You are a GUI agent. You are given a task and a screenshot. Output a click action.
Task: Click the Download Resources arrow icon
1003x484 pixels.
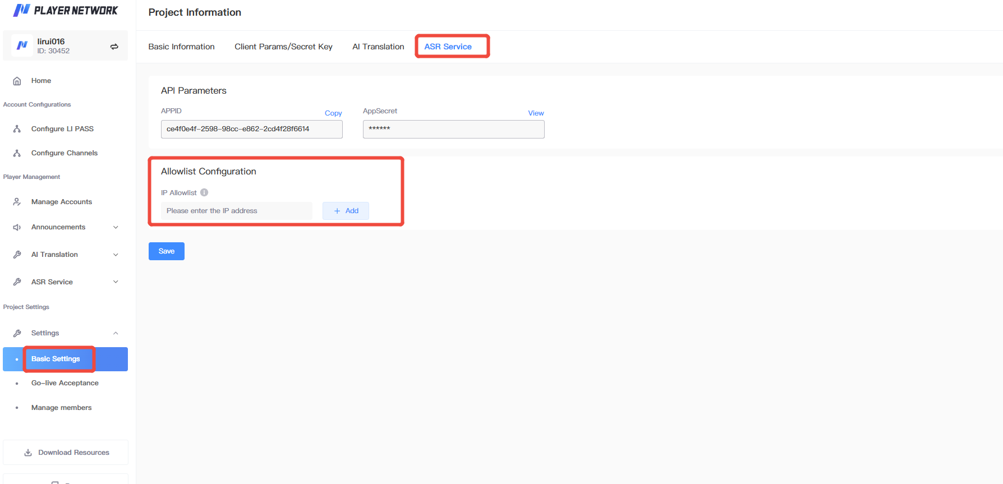(x=28, y=453)
